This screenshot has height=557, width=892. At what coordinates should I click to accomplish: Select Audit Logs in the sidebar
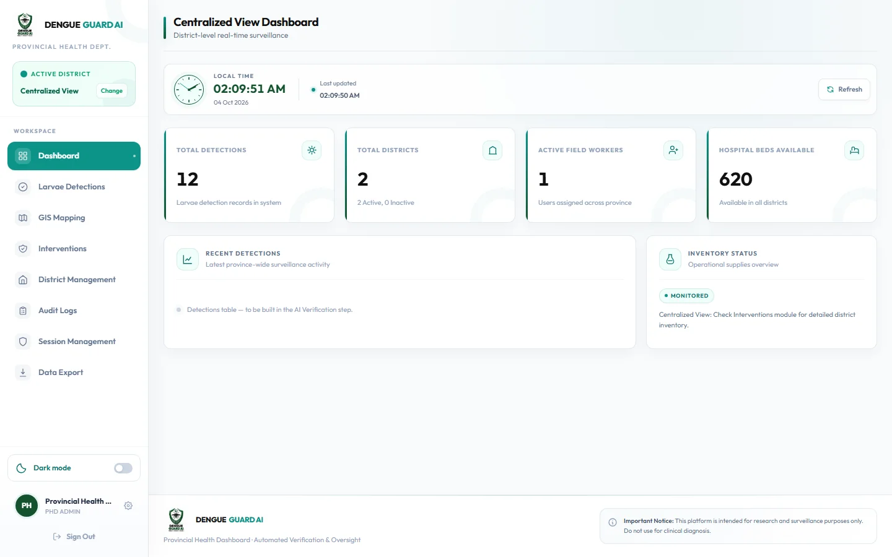(x=74, y=311)
